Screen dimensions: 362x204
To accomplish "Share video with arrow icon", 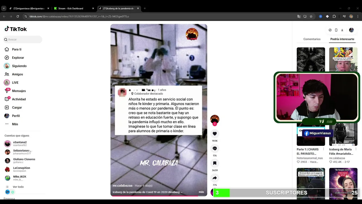I will pyautogui.click(x=215, y=178).
